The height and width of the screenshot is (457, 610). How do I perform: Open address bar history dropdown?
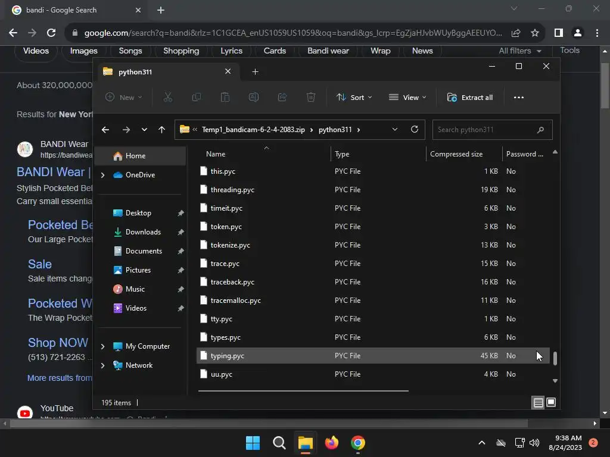395,129
